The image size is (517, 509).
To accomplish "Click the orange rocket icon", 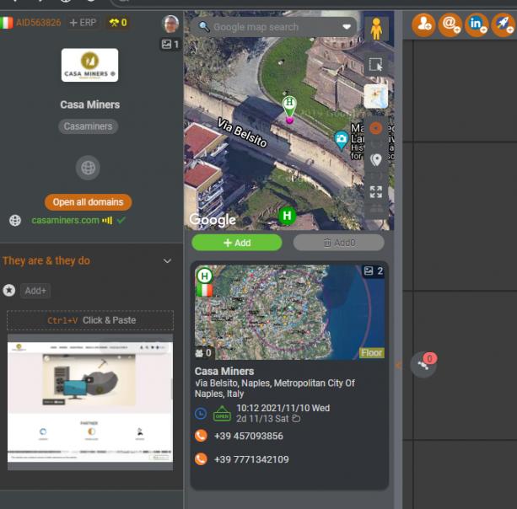I will [x=504, y=25].
